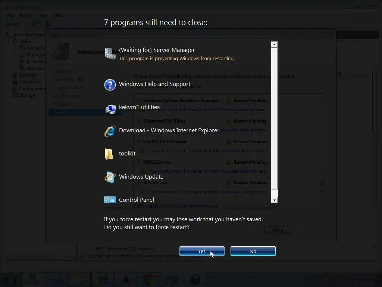
Task: Open the View menu in Server Manager
Action: click(x=43, y=15)
